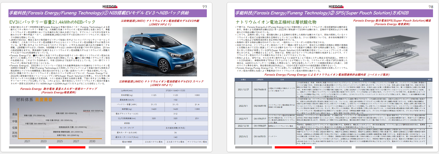Click the 'LxWxH(mm)' row label
439x154 pixels.
point(127,90)
